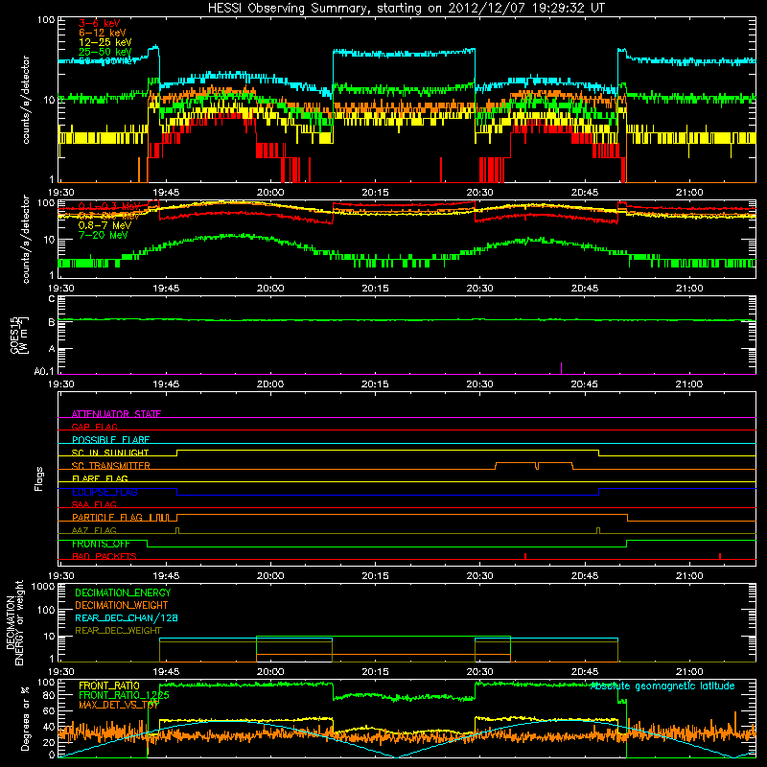Click the DECIMATION_WEIGHT legend label

122,605
